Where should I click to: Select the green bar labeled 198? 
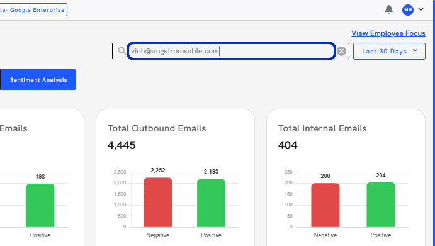coord(40,206)
